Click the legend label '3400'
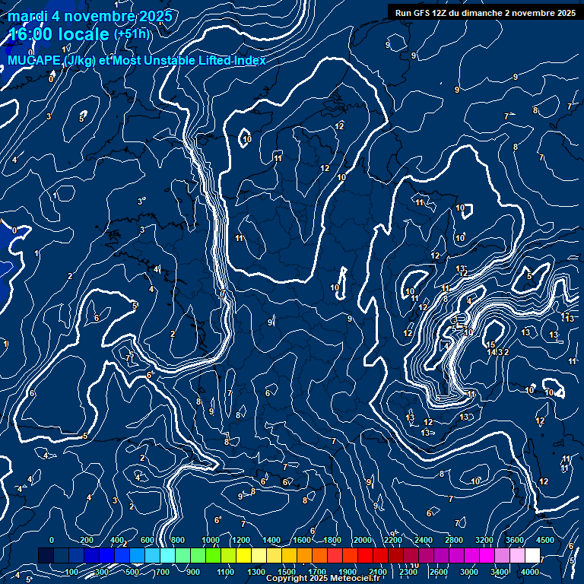The image size is (584, 584). tap(499, 572)
